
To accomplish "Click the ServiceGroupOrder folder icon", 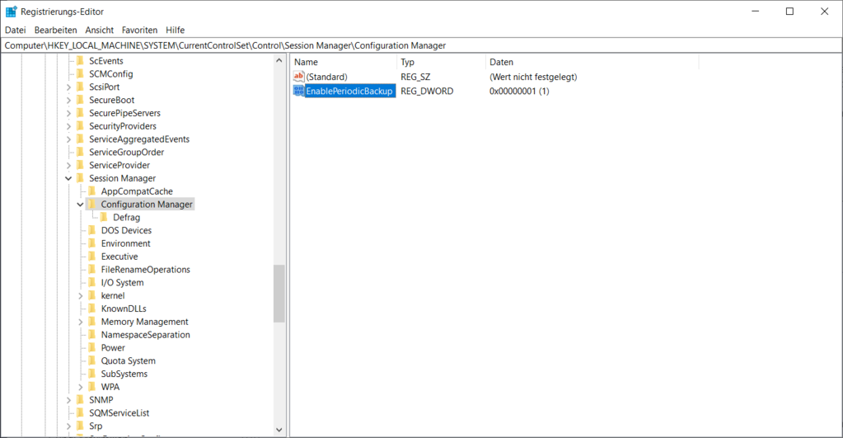I will [x=81, y=153].
